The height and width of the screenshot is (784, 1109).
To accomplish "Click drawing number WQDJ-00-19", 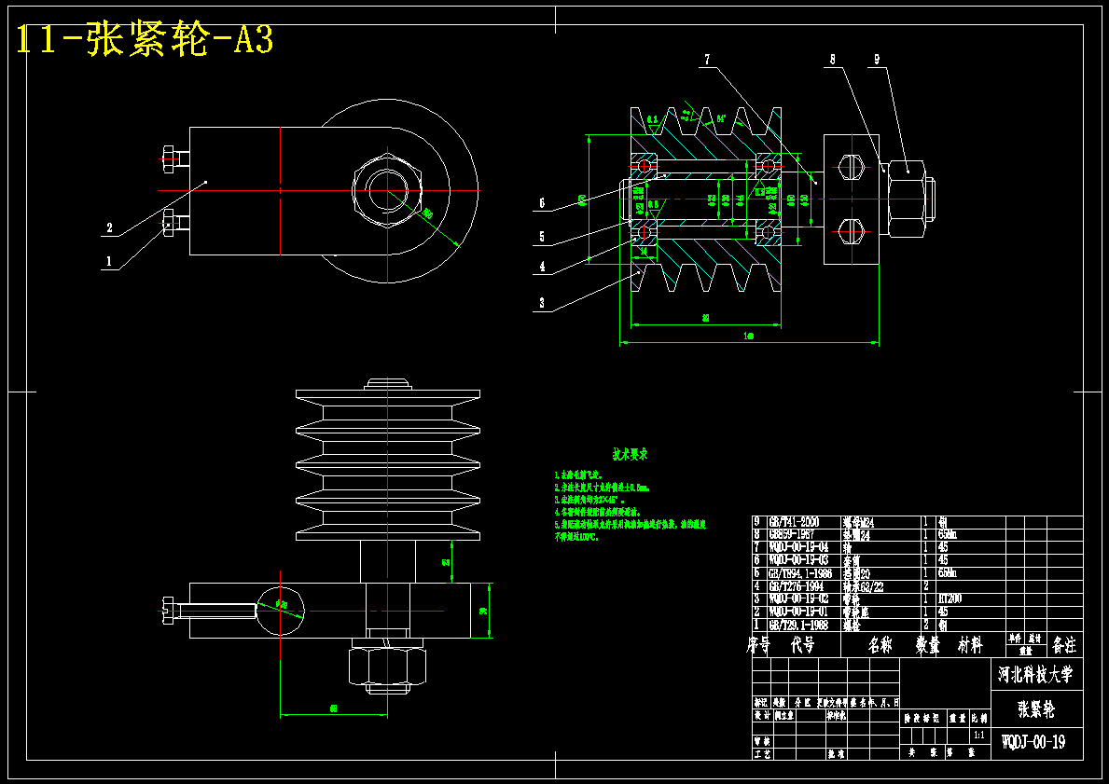I will point(1034,742).
